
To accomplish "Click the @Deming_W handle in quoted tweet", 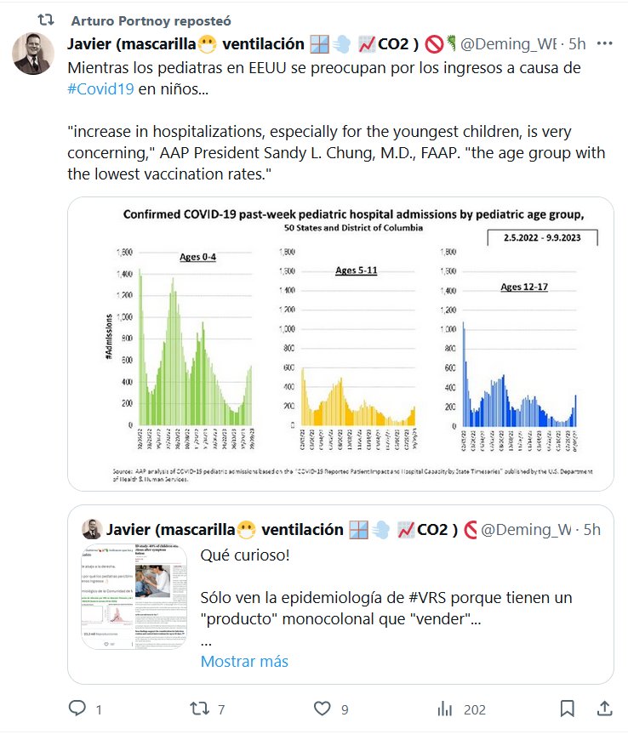I will [x=528, y=529].
